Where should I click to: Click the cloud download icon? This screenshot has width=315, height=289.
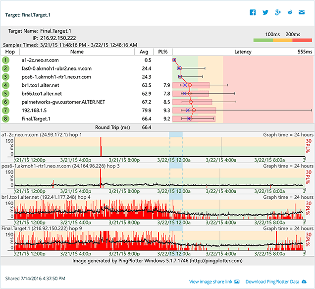[304, 282]
